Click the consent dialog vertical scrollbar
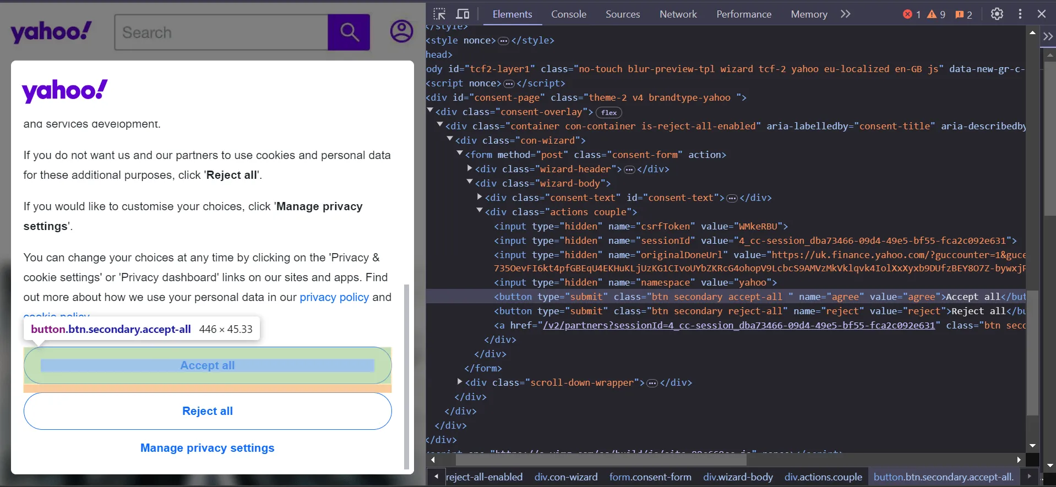This screenshot has width=1056, height=487. tap(407, 376)
